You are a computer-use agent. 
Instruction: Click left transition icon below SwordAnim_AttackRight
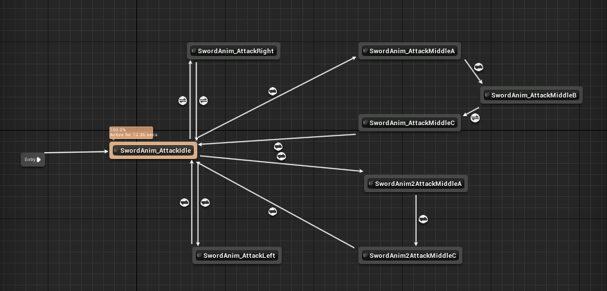coord(183,101)
